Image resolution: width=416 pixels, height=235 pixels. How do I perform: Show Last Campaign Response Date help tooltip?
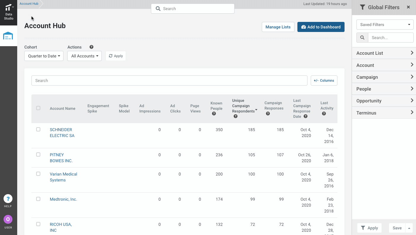point(305,116)
